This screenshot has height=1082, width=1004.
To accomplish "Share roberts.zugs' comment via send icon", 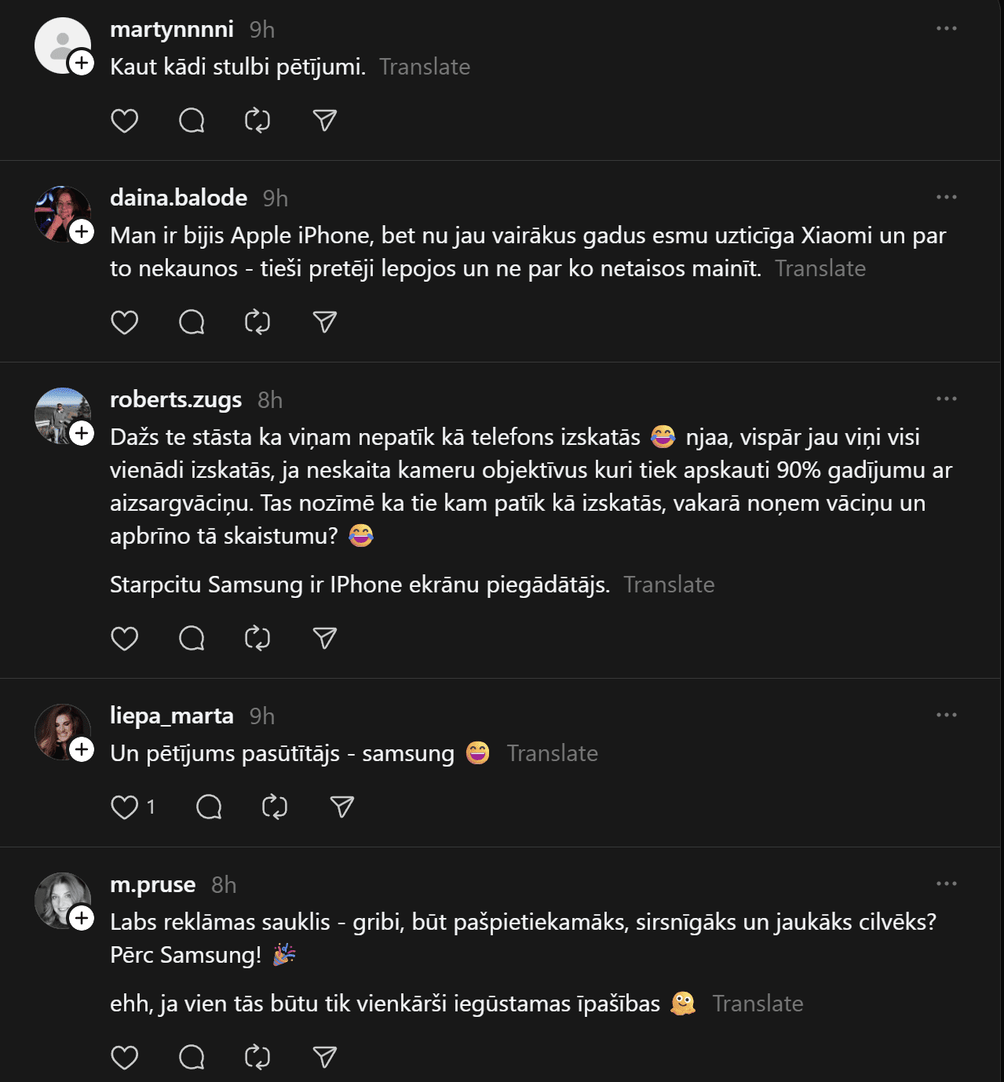I will [324, 639].
